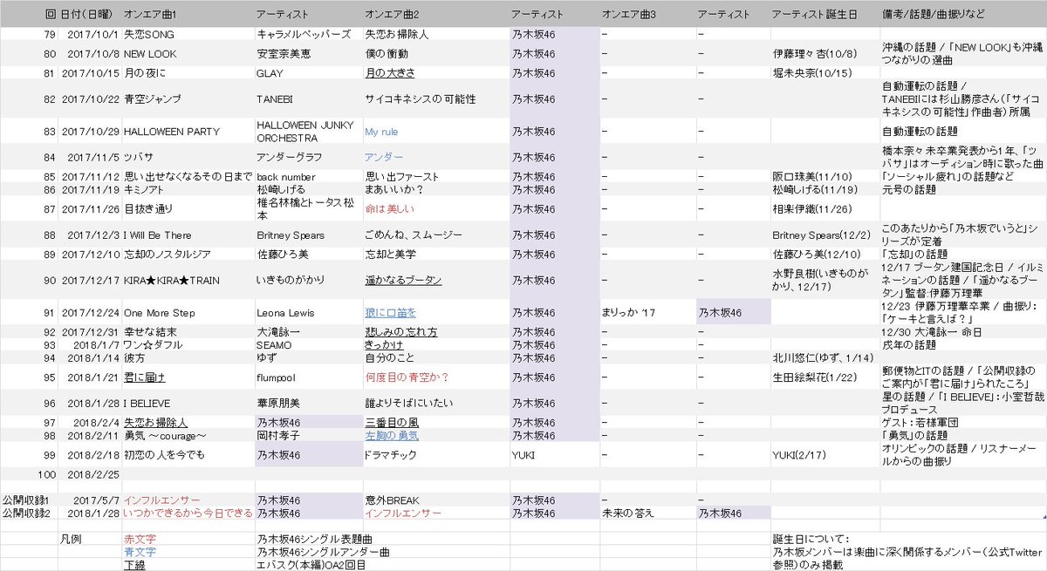Select the underlined cell 遥かなるブータン
The width and height of the screenshot is (1047, 571).
click(403, 280)
